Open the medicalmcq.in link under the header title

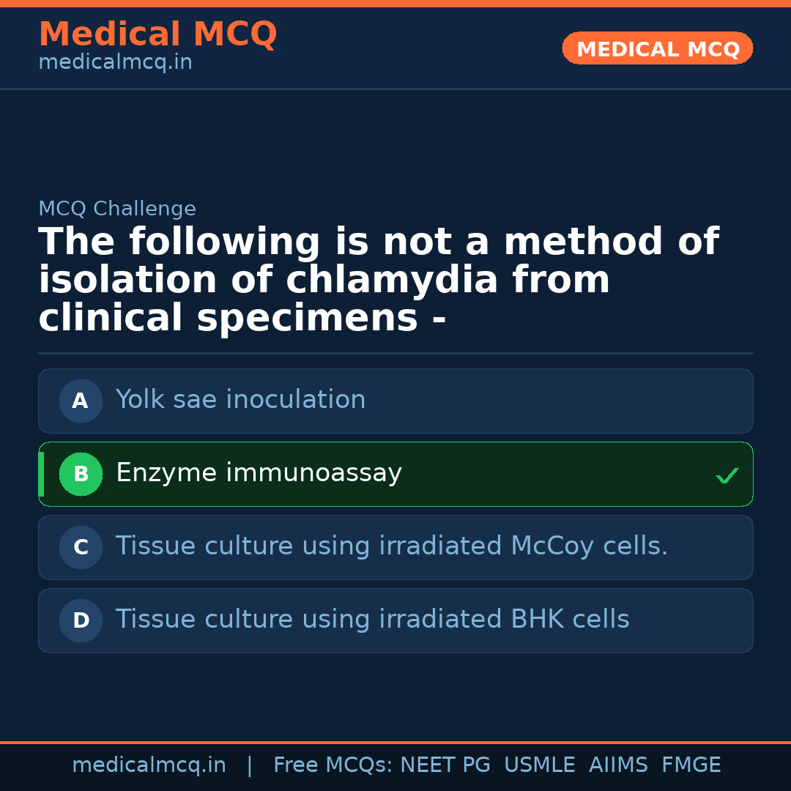115,63
